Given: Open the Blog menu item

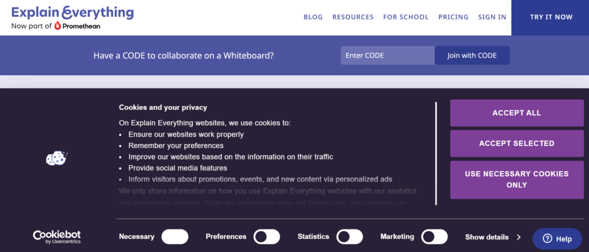Looking at the screenshot, I should [313, 17].
